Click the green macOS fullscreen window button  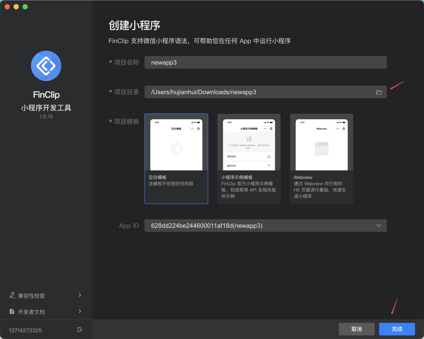pos(25,7)
